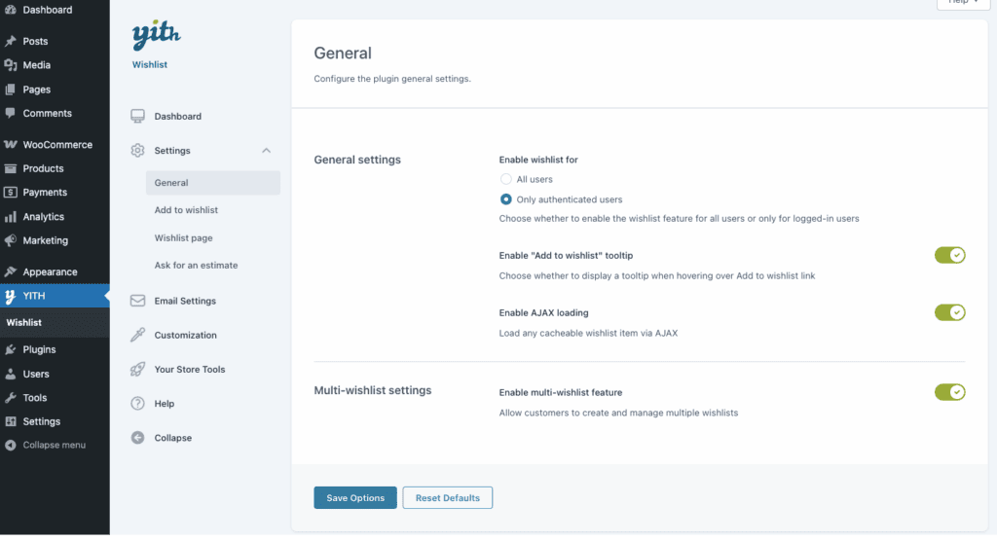Click the Your Store Tools rocket icon
The image size is (997, 541).
tap(137, 370)
